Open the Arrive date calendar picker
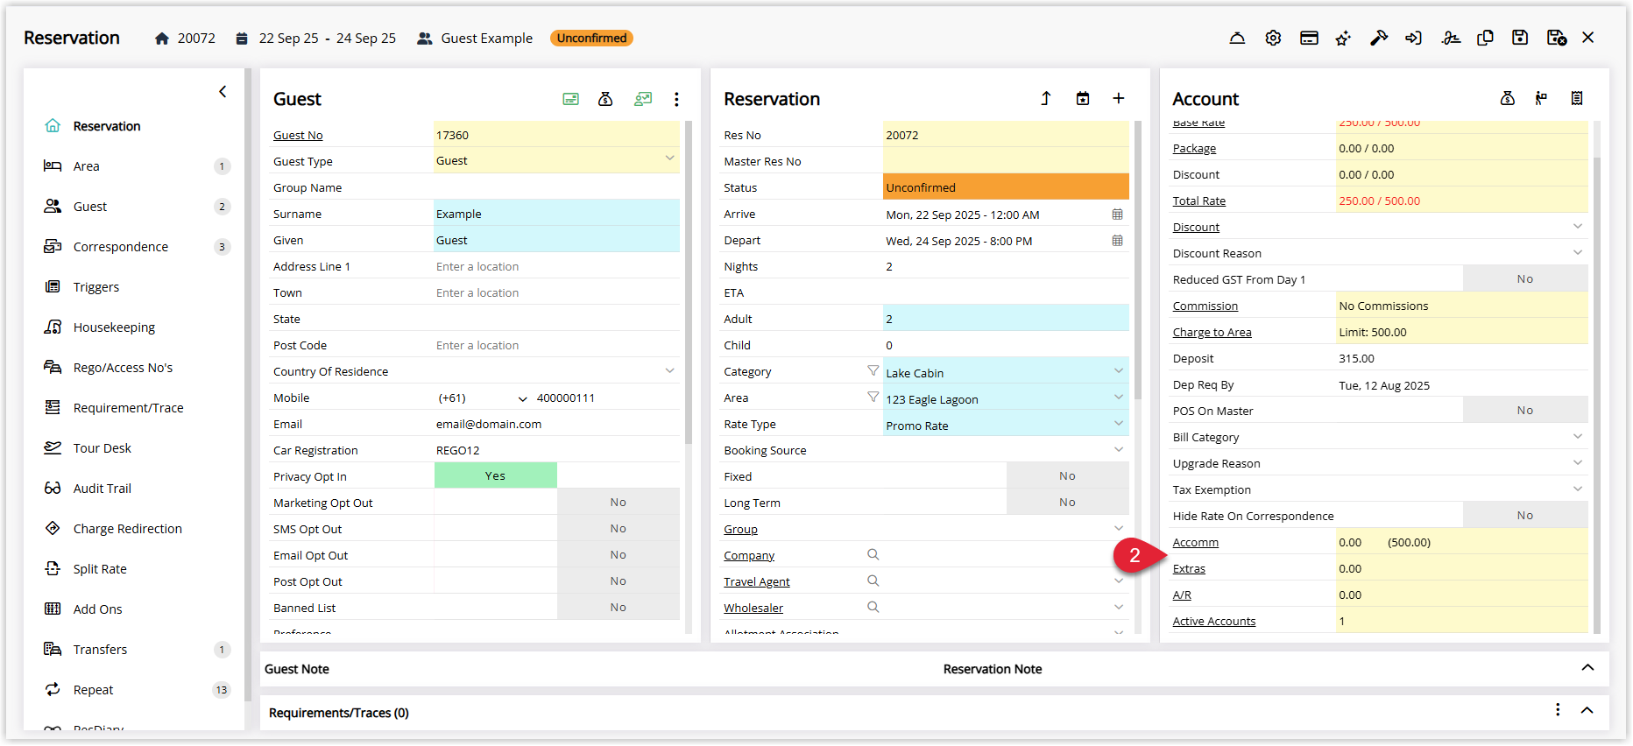This screenshot has height=746, width=1633. 1118,215
